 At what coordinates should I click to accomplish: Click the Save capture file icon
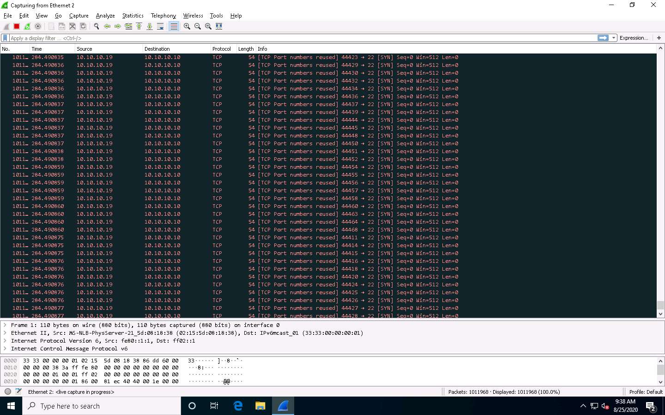(62, 26)
